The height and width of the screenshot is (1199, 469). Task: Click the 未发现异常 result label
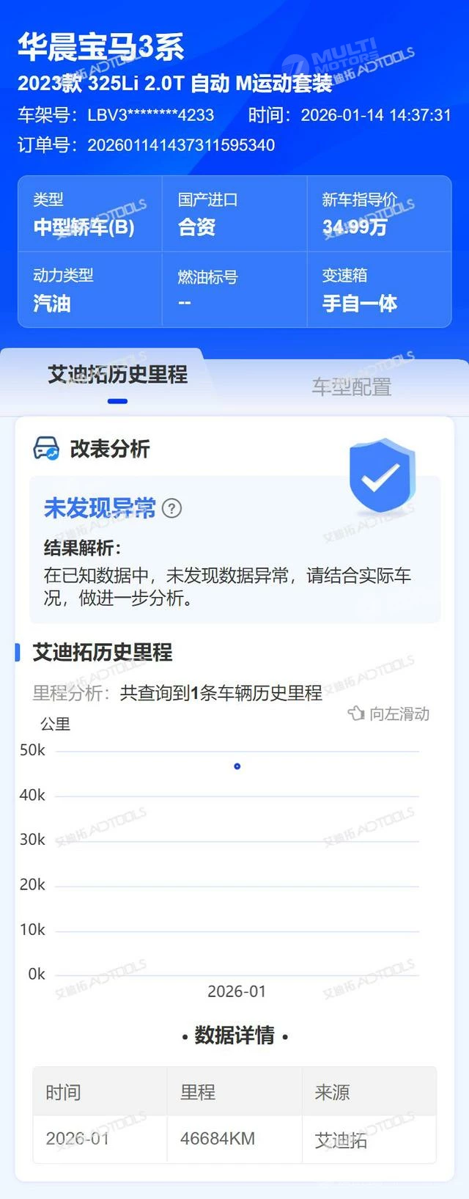[x=100, y=507]
